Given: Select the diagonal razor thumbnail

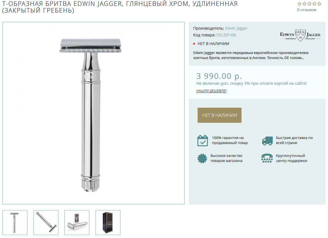Looking at the screenshot, I should [x=46, y=223].
